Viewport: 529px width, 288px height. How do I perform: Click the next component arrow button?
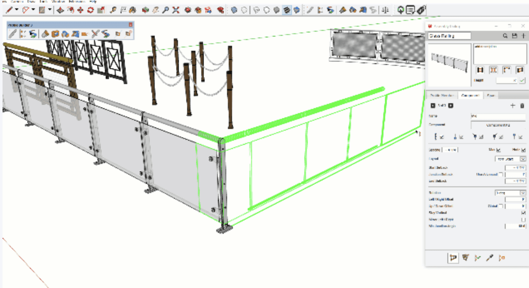click(451, 105)
